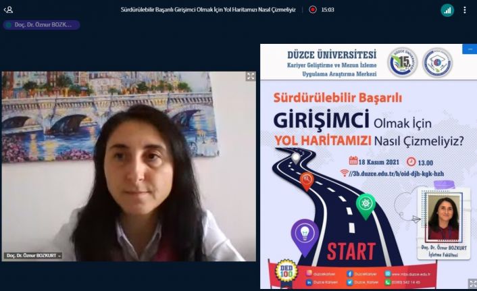Click the Instagram icon on the slide footer

[309, 273]
